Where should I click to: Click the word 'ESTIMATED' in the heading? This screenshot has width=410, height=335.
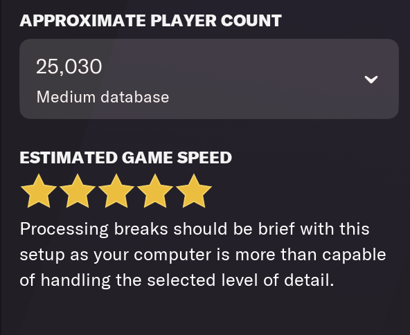coord(69,158)
